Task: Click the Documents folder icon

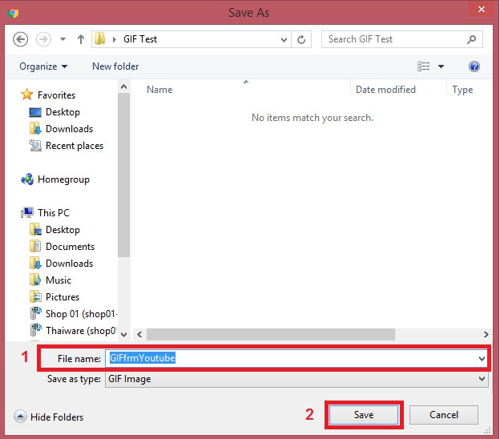Action: (x=35, y=246)
